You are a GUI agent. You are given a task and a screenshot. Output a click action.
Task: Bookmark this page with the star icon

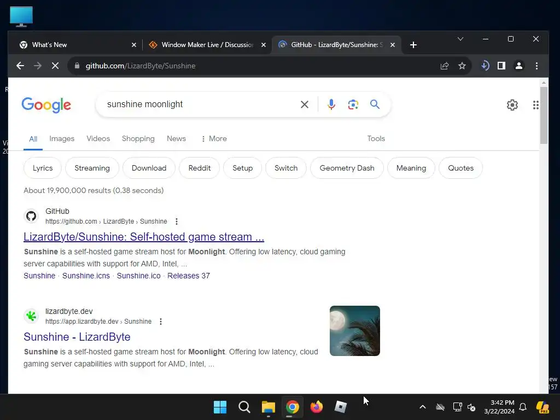coord(462,66)
